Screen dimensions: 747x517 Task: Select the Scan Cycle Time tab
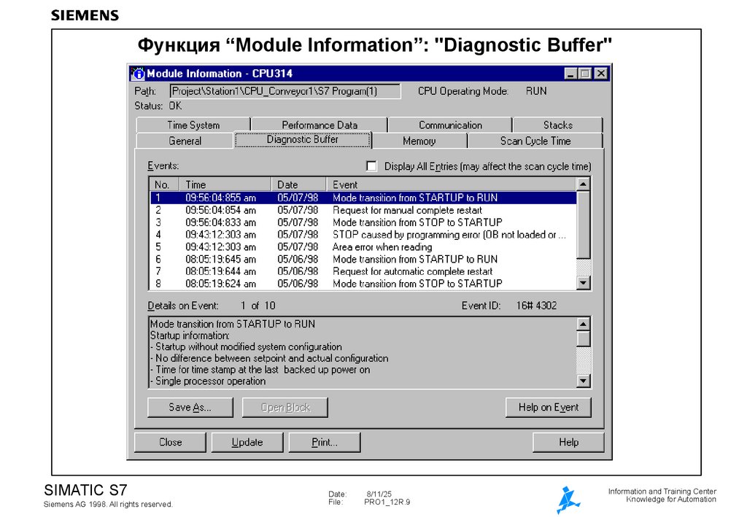(x=536, y=140)
